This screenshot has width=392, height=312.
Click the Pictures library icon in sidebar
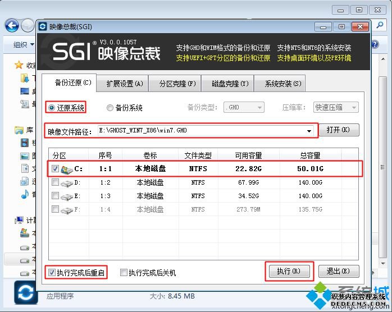(x=25, y=156)
